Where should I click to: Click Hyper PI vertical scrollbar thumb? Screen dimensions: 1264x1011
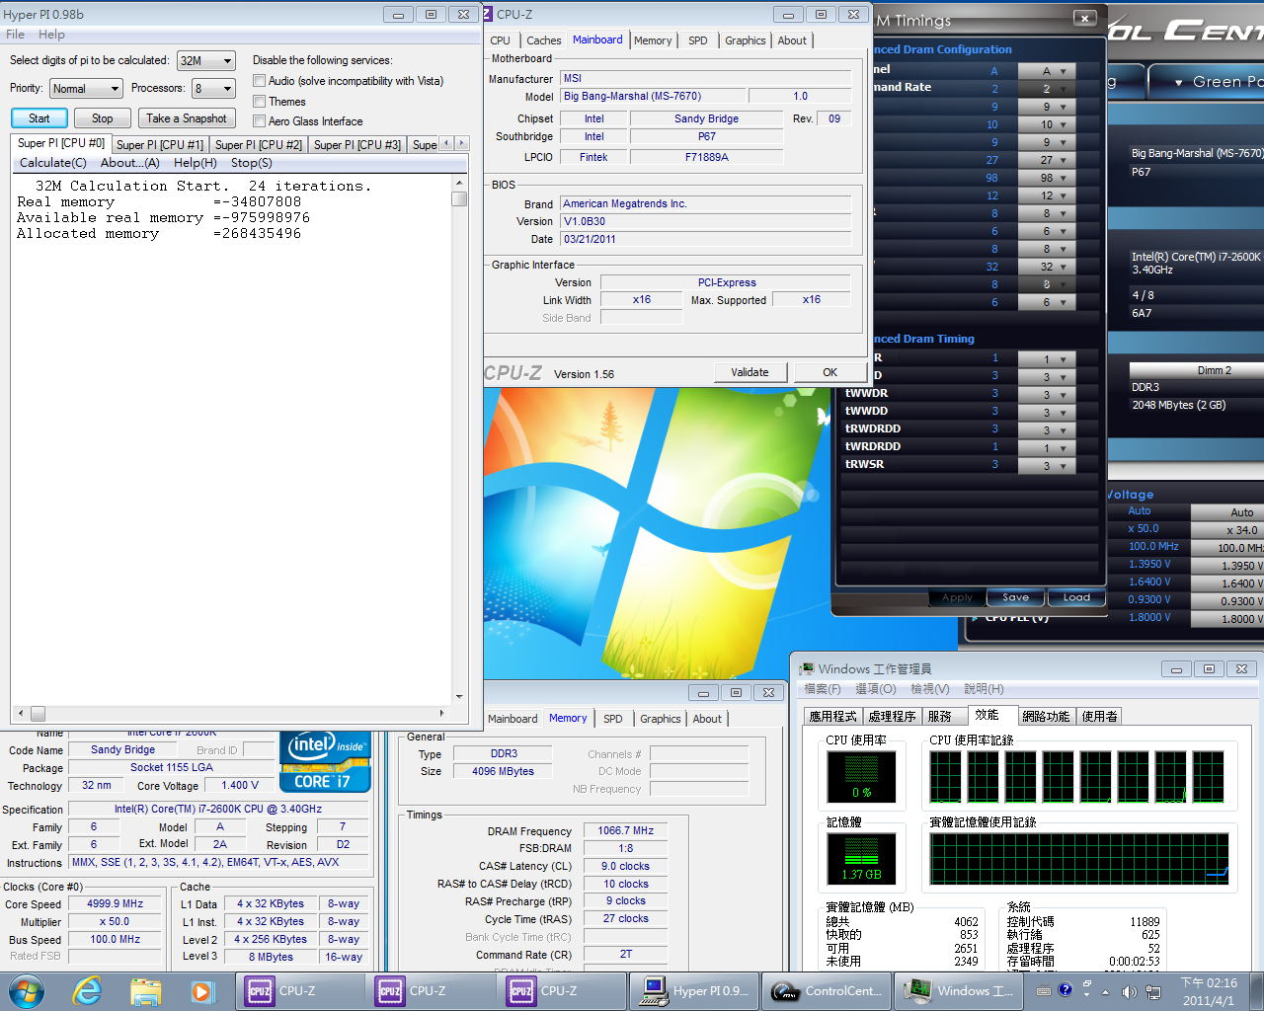pos(459,198)
